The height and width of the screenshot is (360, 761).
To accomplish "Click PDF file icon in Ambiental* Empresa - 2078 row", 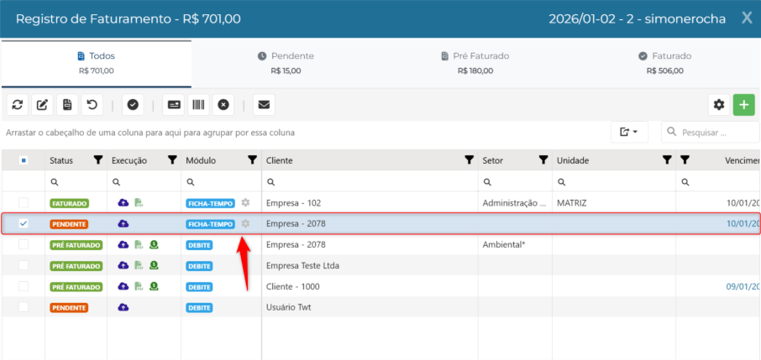I will [x=139, y=244].
